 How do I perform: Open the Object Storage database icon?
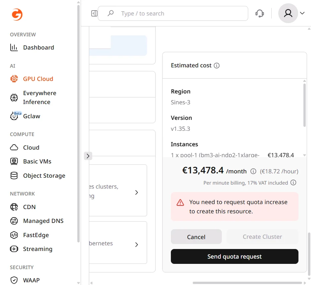tap(14, 175)
